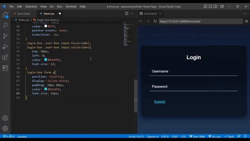Viewport: 250px width, 141px height.
Task: Go forward in browser preview
Action: [148, 21]
